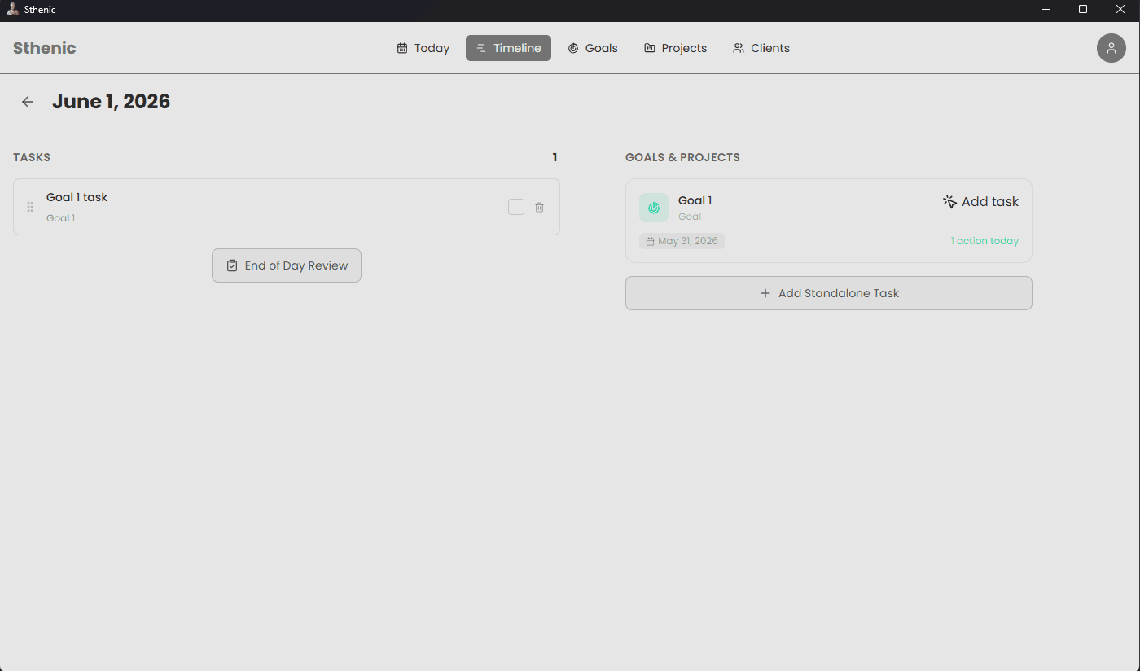
Task: Maximize the Sthenic window
Action: pyautogui.click(x=1083, y=9)
